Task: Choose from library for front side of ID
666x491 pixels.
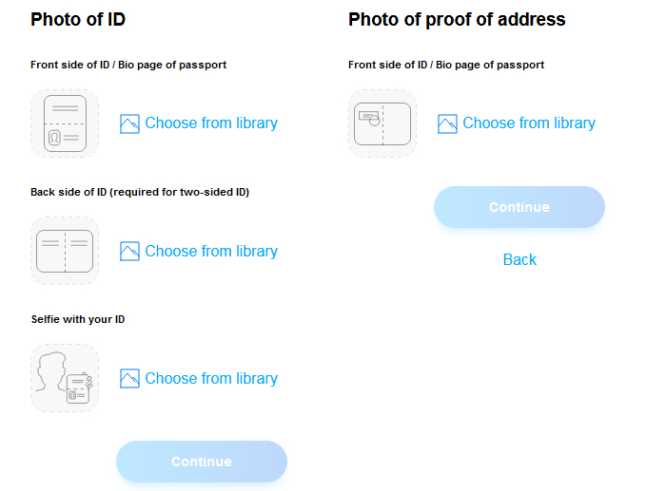Action: tap(211, 123)
